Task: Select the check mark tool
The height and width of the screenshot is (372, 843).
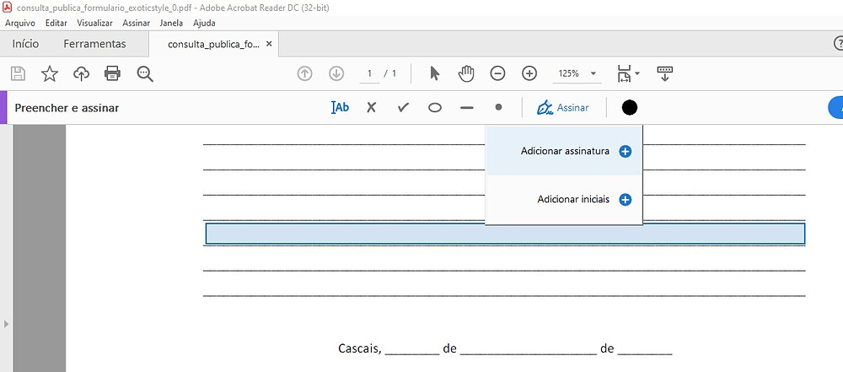Action: (x=403, y=108)
